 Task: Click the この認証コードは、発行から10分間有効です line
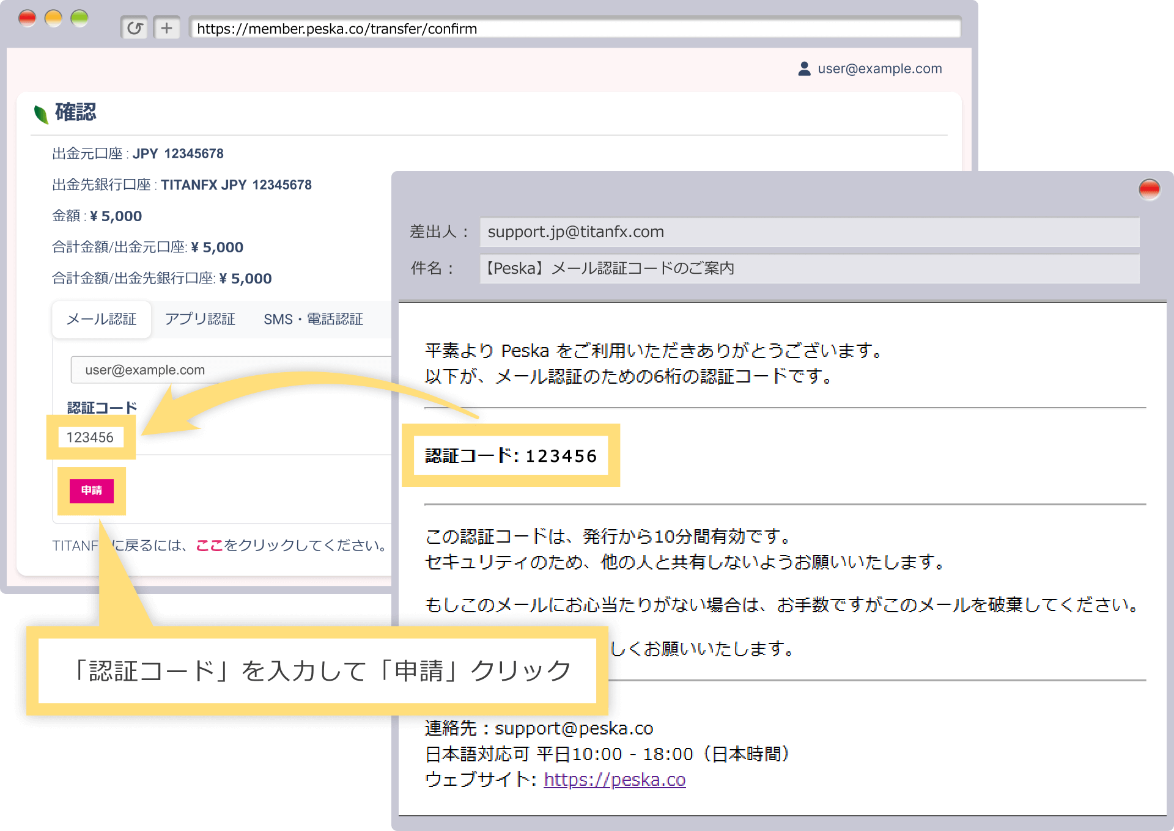(x=608, y=536)
